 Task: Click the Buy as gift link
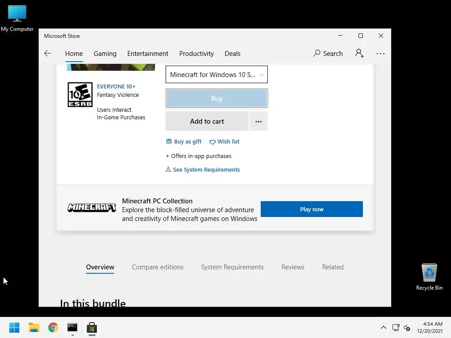[184, 141]
